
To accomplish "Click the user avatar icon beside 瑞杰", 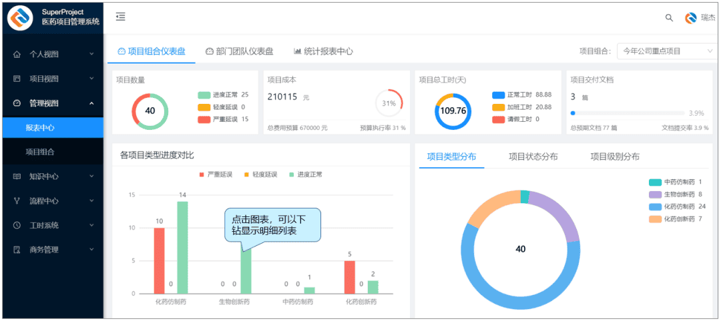I will pos(691,18).
